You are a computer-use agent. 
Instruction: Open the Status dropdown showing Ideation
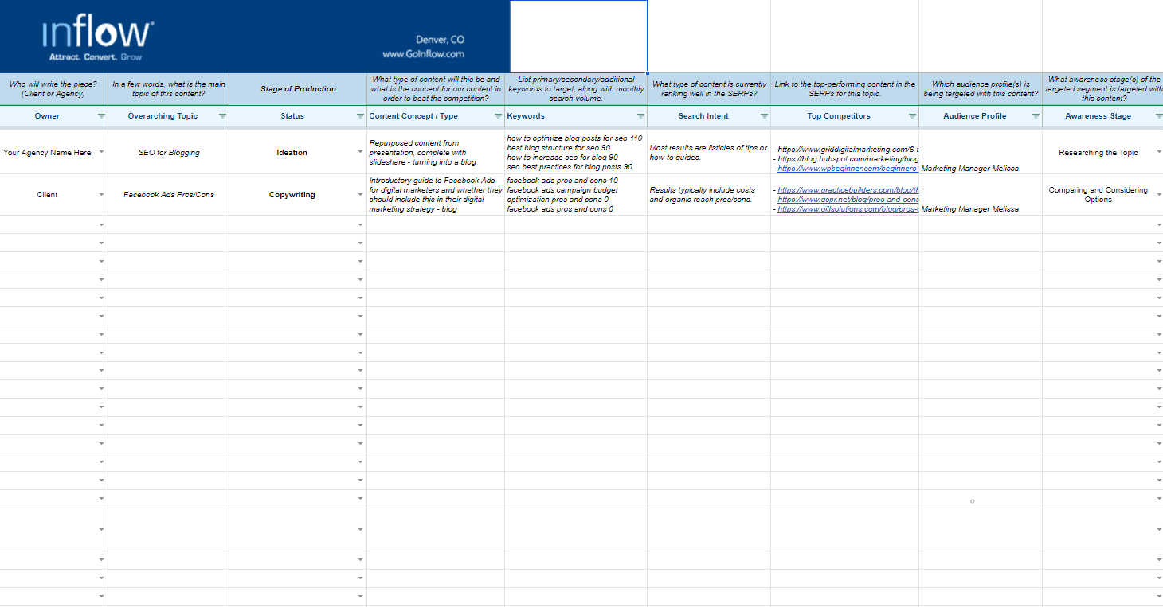[360, 152]
